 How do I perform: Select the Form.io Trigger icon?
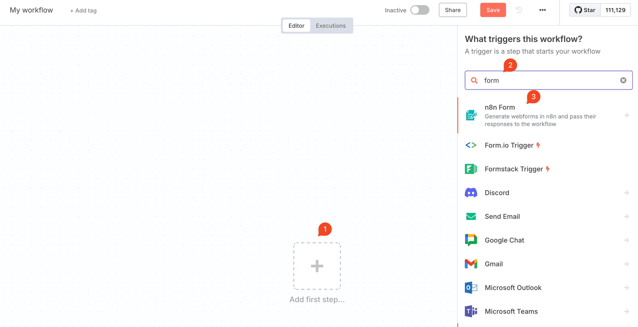pos(471,145)
